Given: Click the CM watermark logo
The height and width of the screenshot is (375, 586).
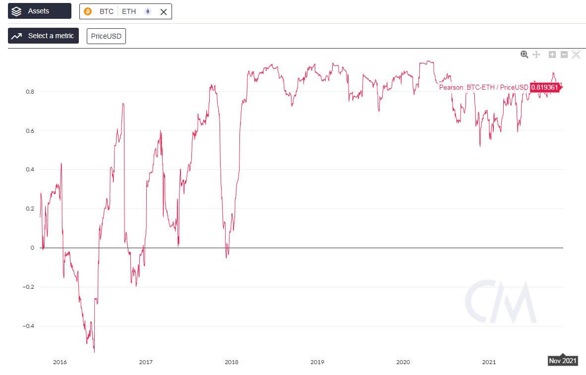Looking at the screenshot, I should coord(501,302).
